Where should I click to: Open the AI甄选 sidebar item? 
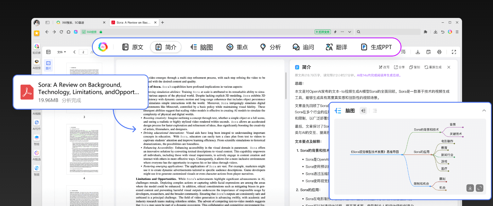(37, 156)
